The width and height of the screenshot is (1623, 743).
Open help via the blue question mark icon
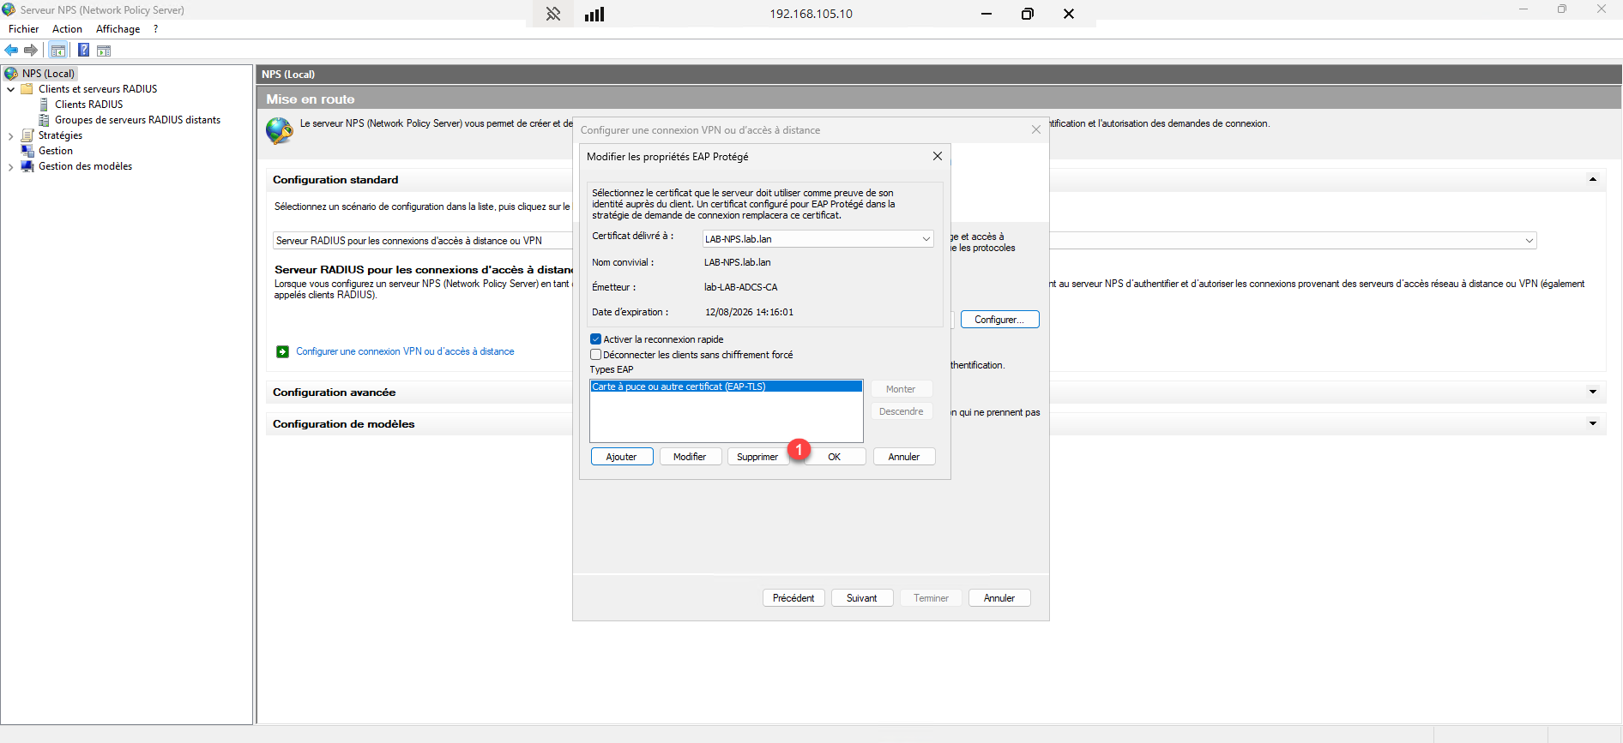(x=83, y=51)
